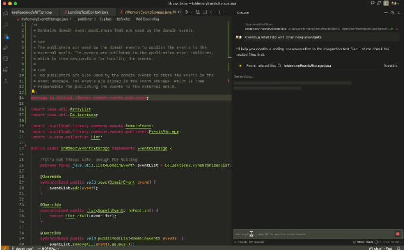
Task: Click the package declaration on line 14
Action: [x=90, y=98]
